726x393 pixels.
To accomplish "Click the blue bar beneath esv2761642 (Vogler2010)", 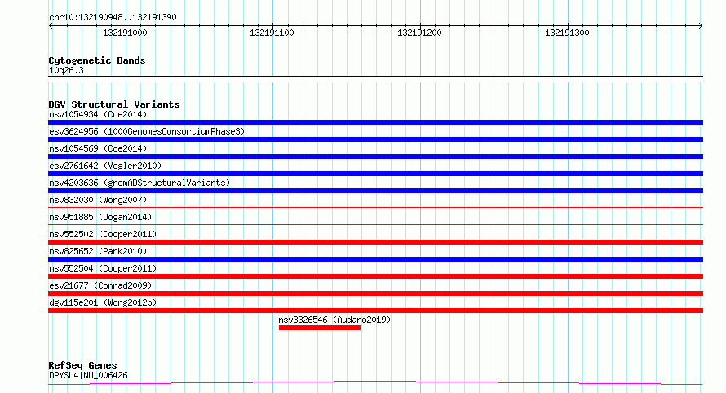I will point(375,174).
